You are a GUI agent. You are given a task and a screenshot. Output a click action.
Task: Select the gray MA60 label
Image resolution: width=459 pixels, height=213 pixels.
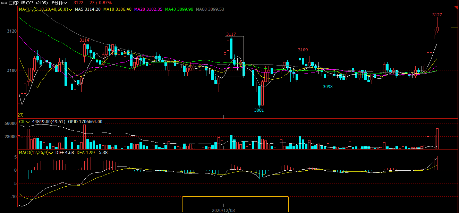(210, 9)
